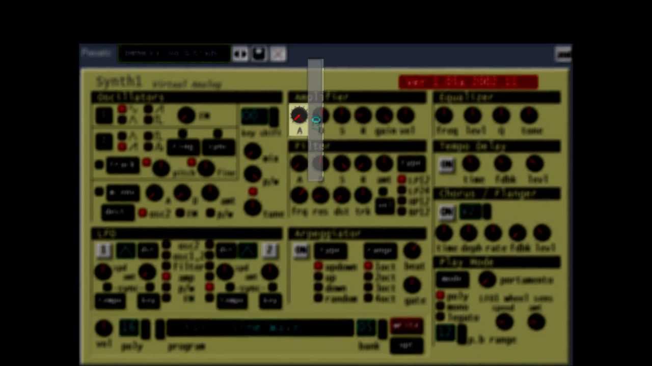Select the LP24 filter type
Image resolution: width=652 pixels, height=366 pixels.
401,190
